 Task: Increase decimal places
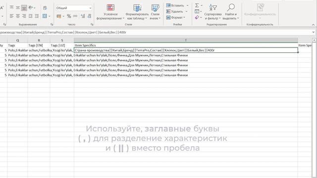[x=83, y=16]
